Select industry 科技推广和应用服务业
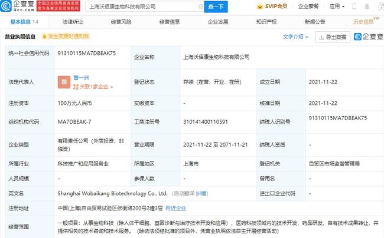Viewport: 384px width, 238px height. (x=83, y=164)
